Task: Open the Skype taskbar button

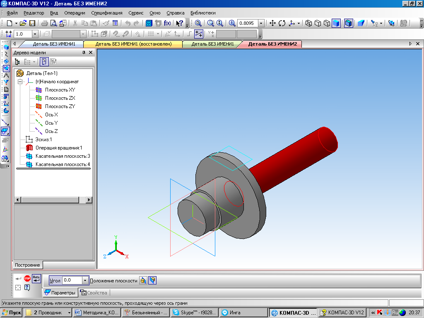Action: pos(195,313)
